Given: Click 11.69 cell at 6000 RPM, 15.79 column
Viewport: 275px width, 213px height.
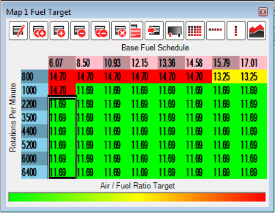Looking at the screenshot, I should coord(226,158).
